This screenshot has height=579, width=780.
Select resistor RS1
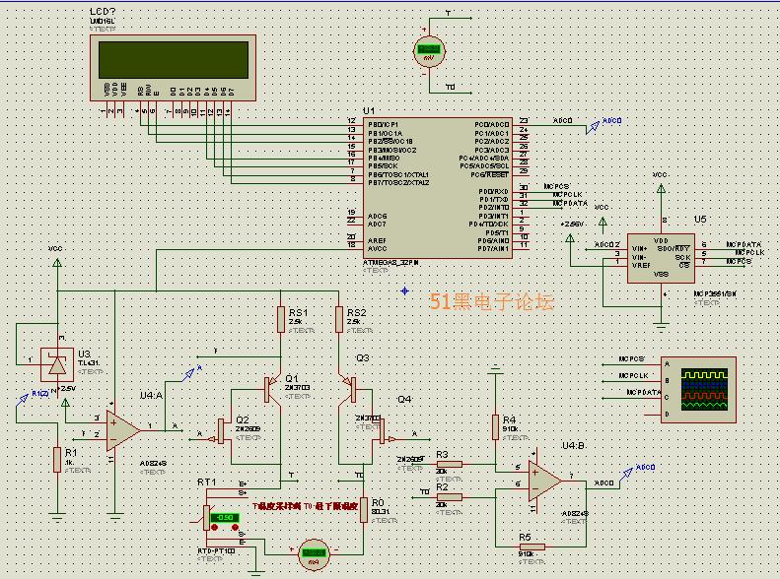coord(281,319)
